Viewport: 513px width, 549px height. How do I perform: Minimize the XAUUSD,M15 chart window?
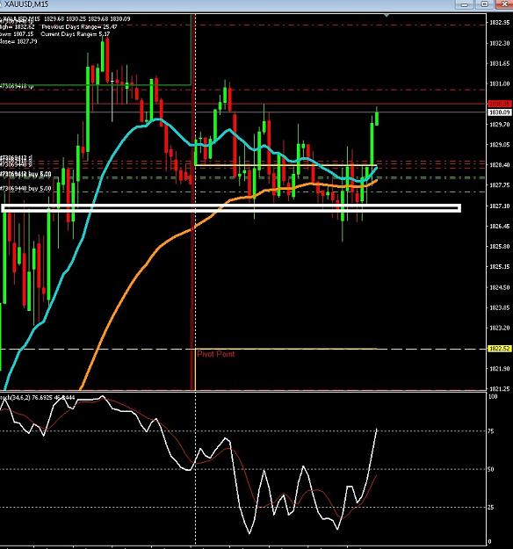point(465,4)
